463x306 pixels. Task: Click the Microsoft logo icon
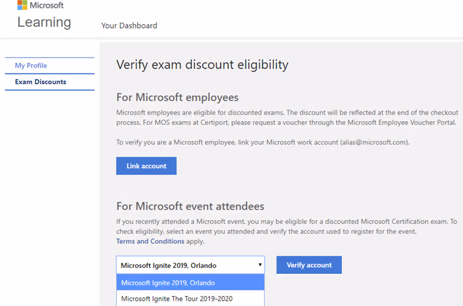pos(22,5)
